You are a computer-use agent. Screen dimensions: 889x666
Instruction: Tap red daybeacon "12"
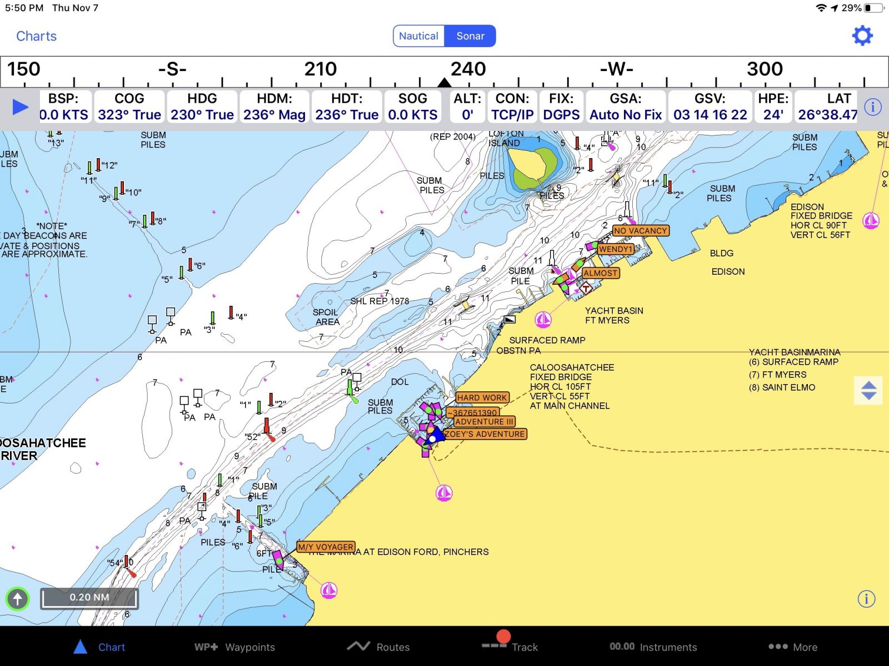tap(98, 165)
